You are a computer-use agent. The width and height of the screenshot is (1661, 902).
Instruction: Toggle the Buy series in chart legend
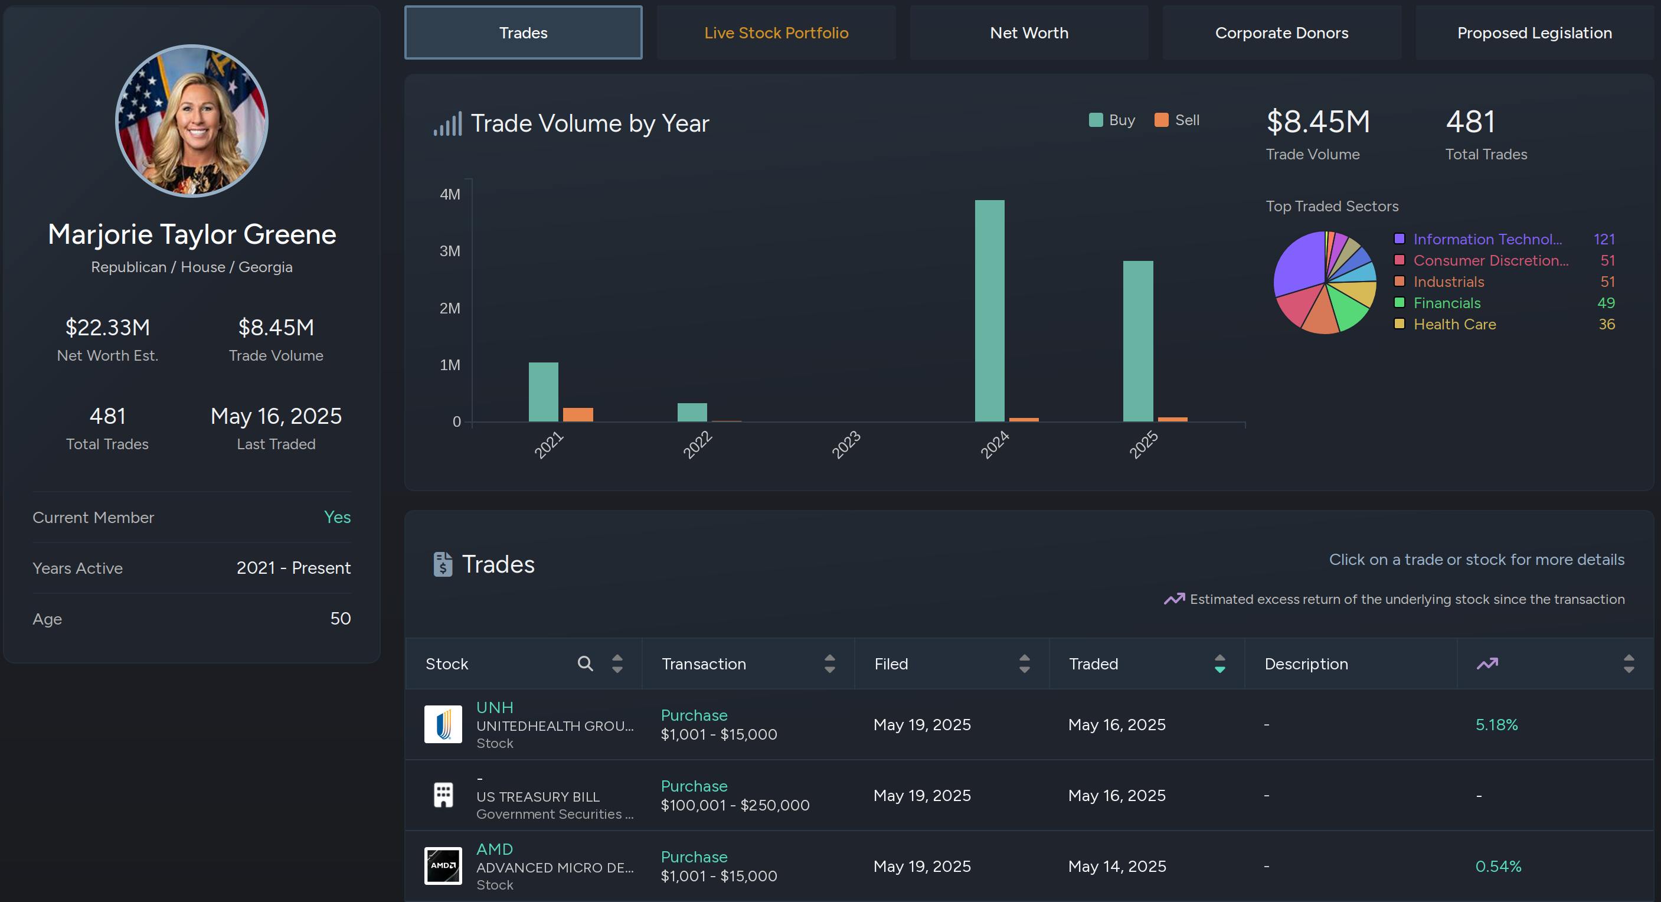click(x=1111, y=120)
